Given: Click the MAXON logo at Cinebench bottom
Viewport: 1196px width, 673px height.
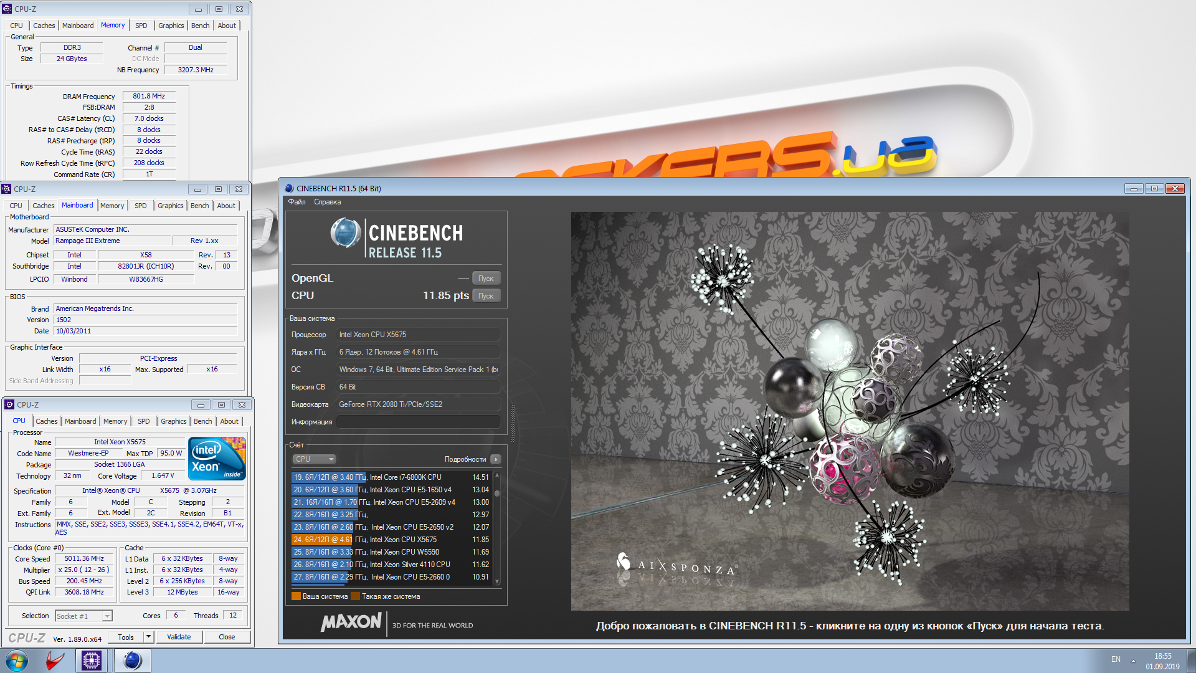Looking at the screenshot, I should (351, 622).
